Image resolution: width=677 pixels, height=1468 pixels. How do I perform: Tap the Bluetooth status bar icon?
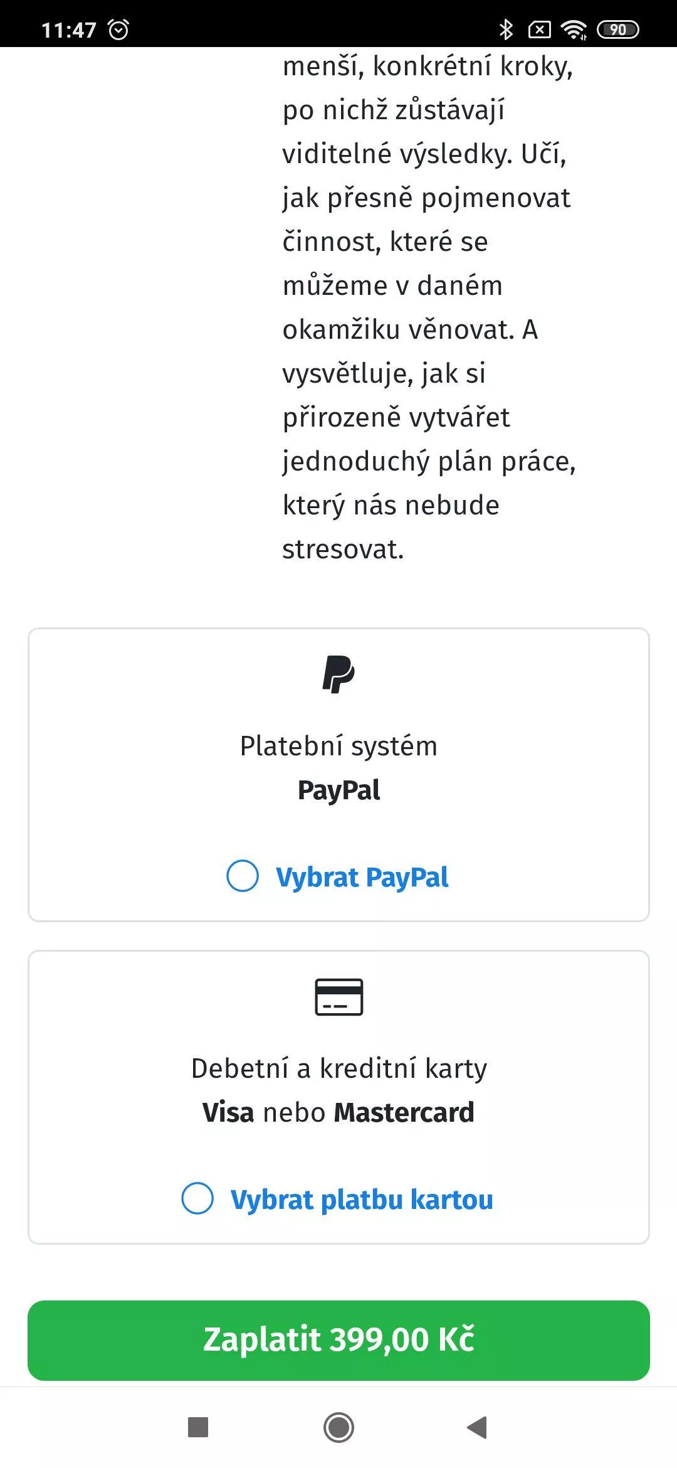pyautogui.click(x=506, y=29)
